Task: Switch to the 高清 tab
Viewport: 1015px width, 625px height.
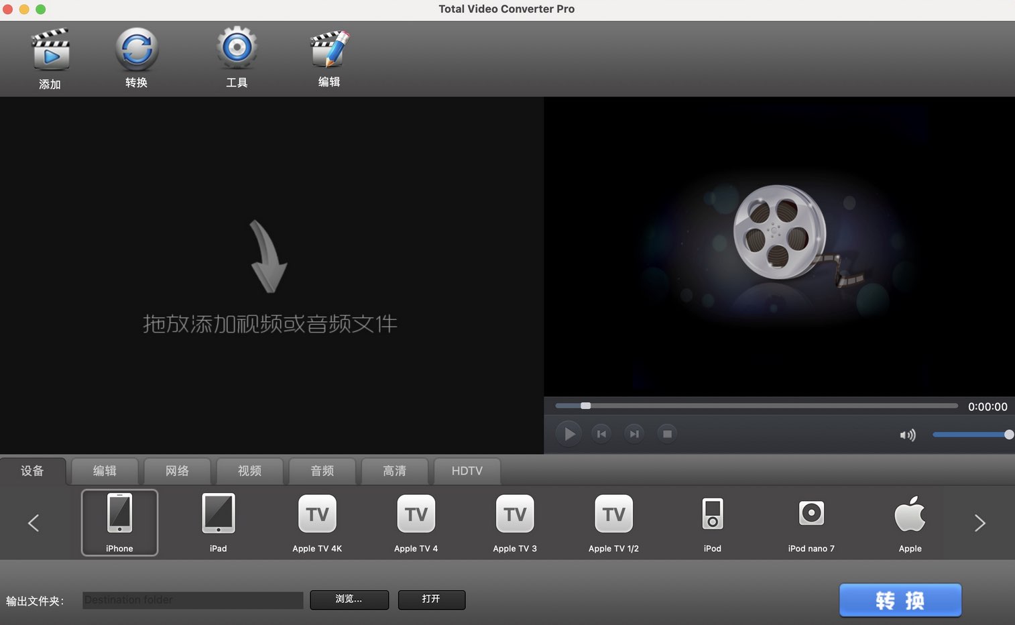Action: (394, 471)
